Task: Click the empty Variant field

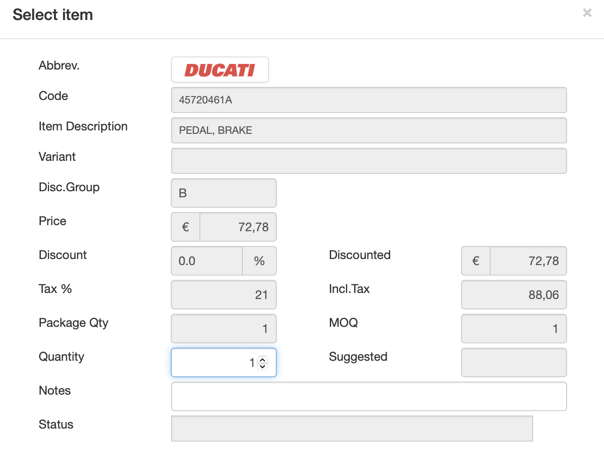Action: tap(368, 161)
